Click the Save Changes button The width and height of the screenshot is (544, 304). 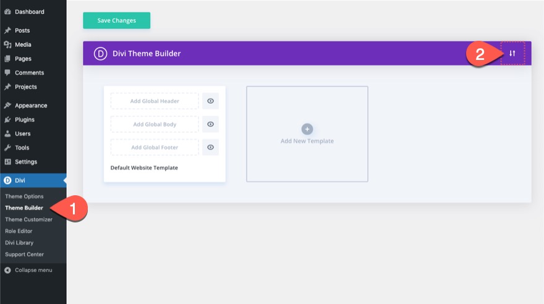[117, 20]
